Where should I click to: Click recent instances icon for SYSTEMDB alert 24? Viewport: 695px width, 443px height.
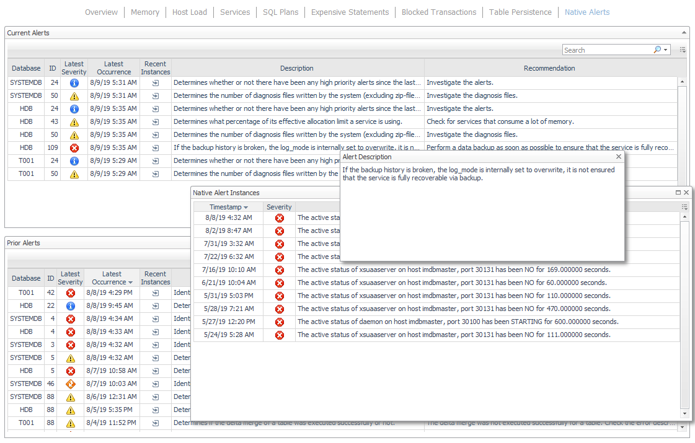155,83
